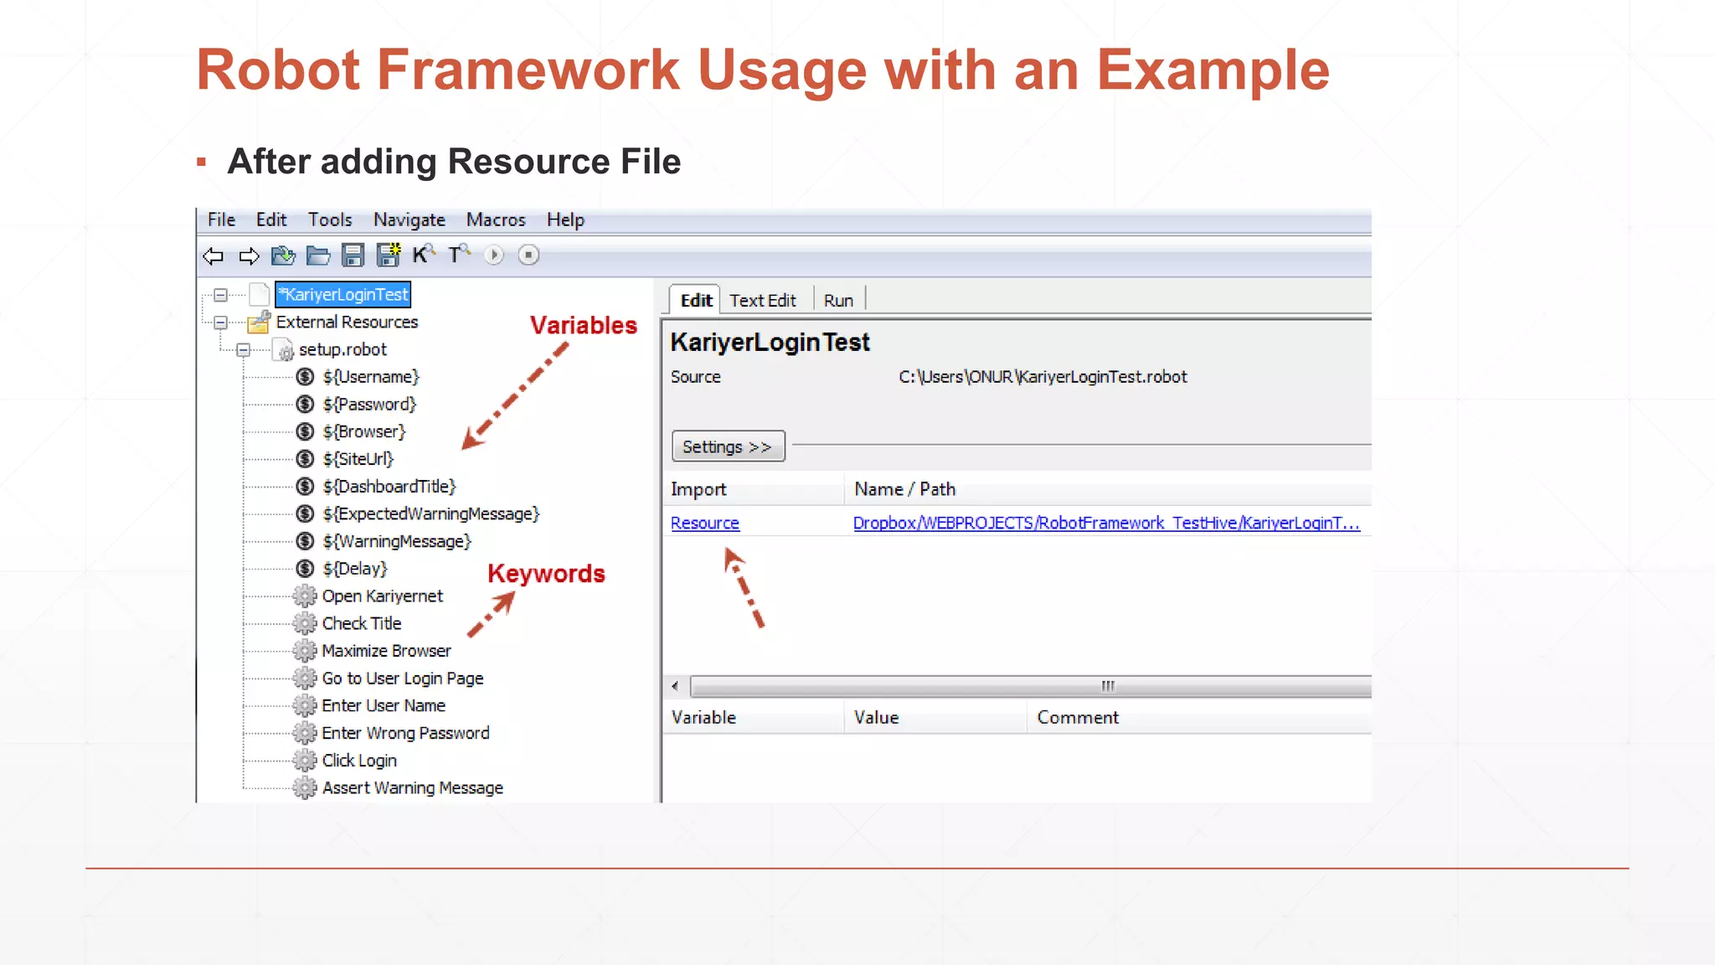Image resolution: width=1715 pixels, height=965 pixels.
Task: Select KariyerLoginTest in the tree
Action: tap(343, 295)
